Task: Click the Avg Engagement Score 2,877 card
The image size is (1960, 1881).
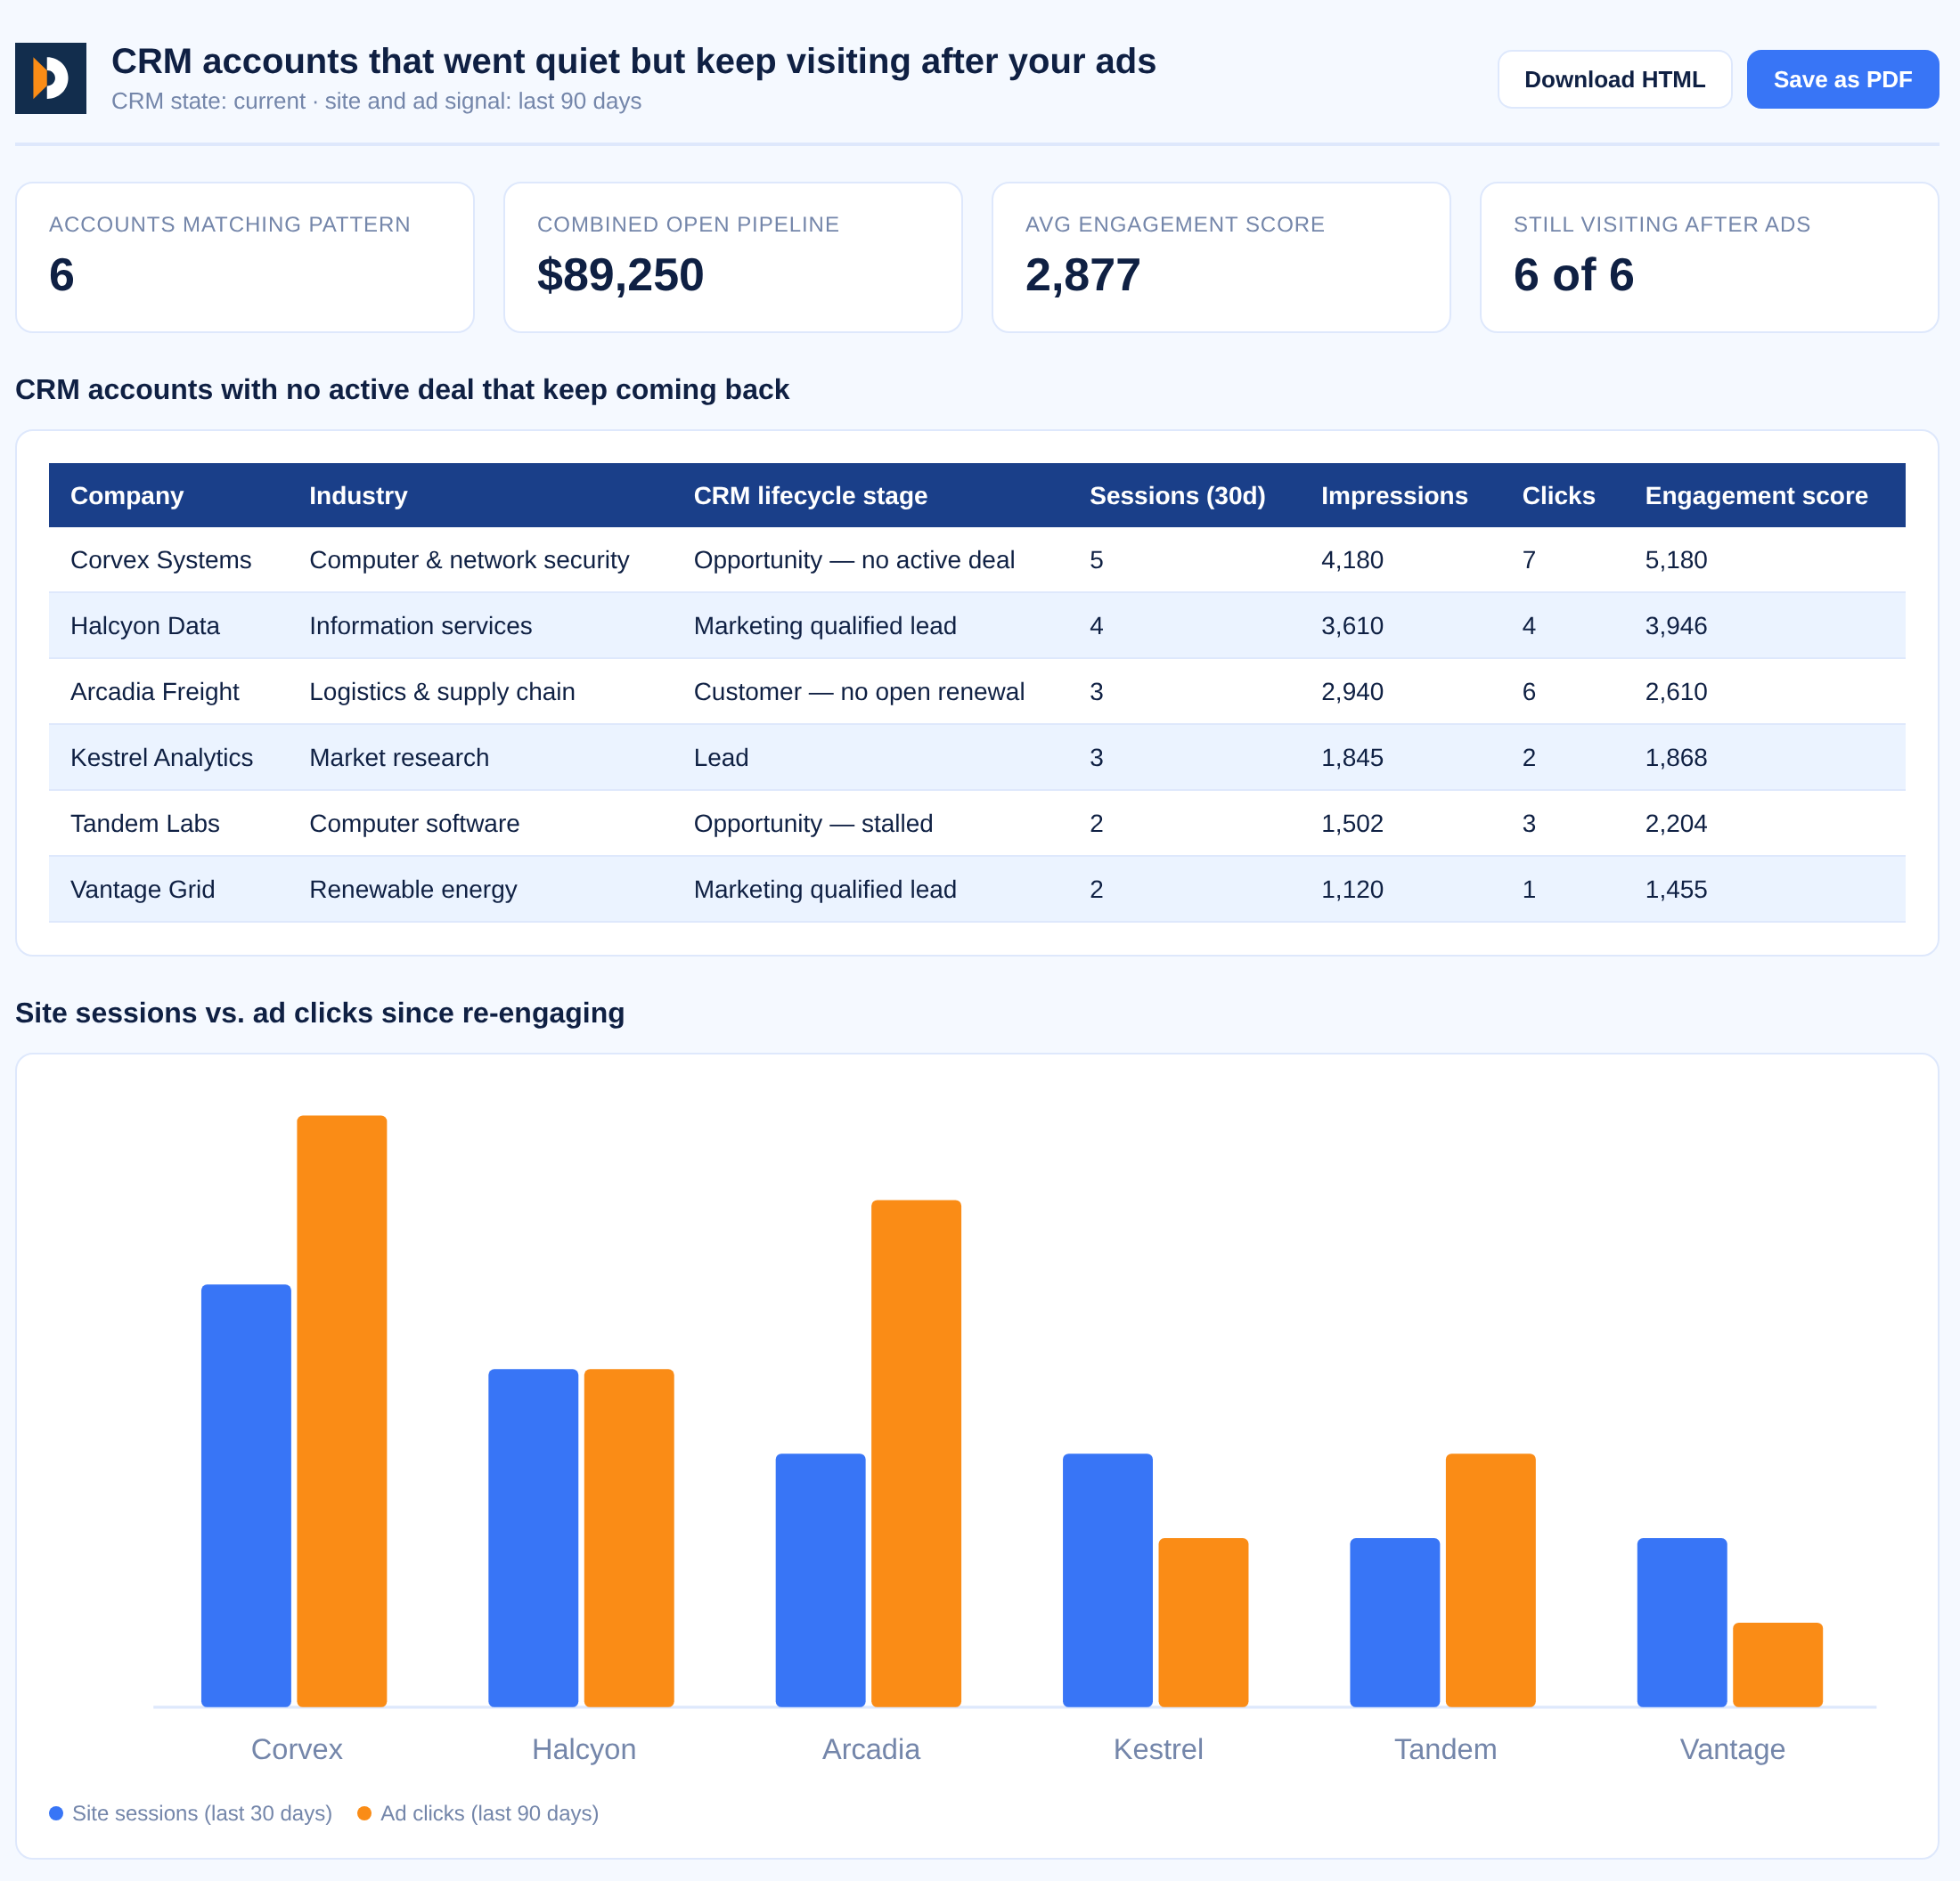Action: point(1221,256)
